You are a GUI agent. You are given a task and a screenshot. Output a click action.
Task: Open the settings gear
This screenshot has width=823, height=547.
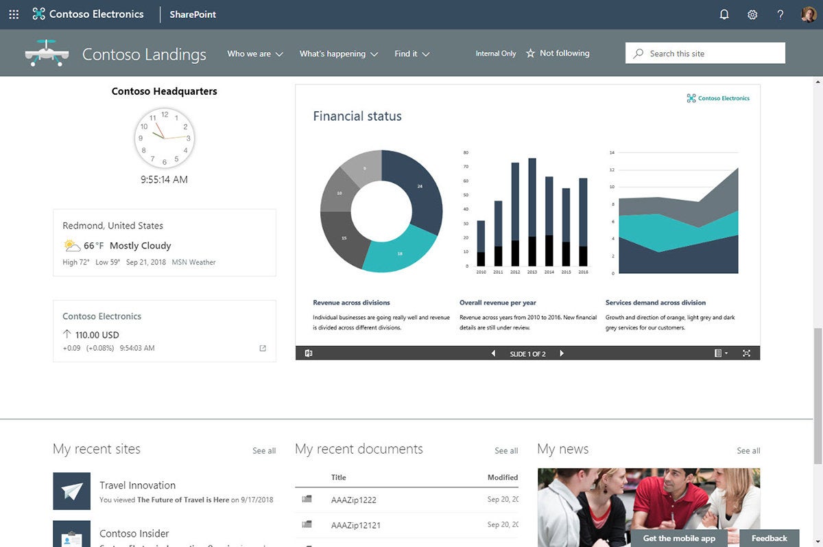pos(752,14)
